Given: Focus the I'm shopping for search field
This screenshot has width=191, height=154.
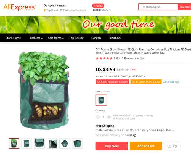Looking at the screenshot, I should click(158, 7).
